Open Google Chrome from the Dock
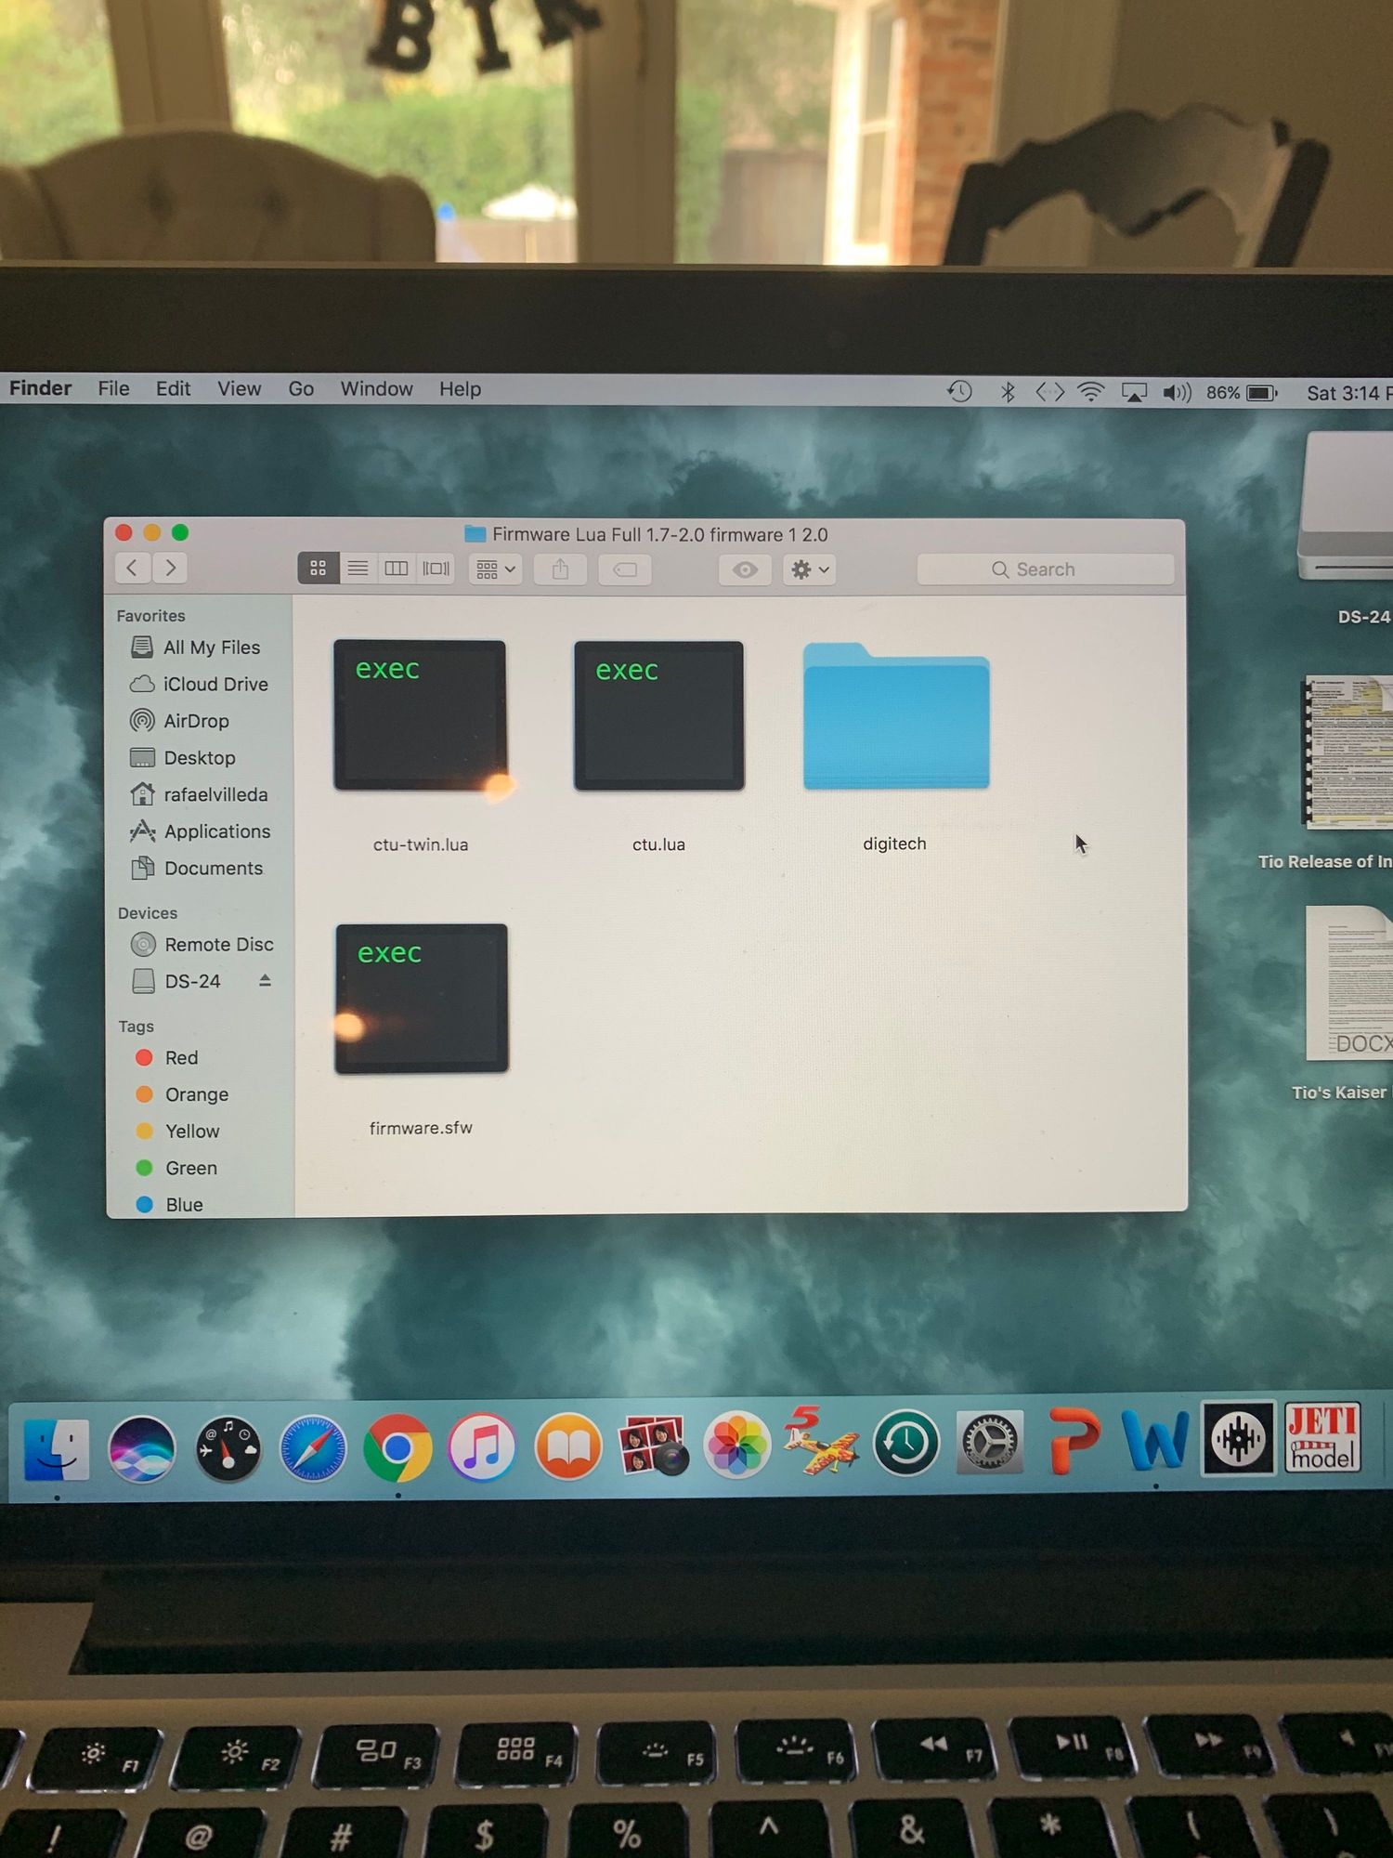This screenshot has height=1858, width=1393. pos(397,1447)
